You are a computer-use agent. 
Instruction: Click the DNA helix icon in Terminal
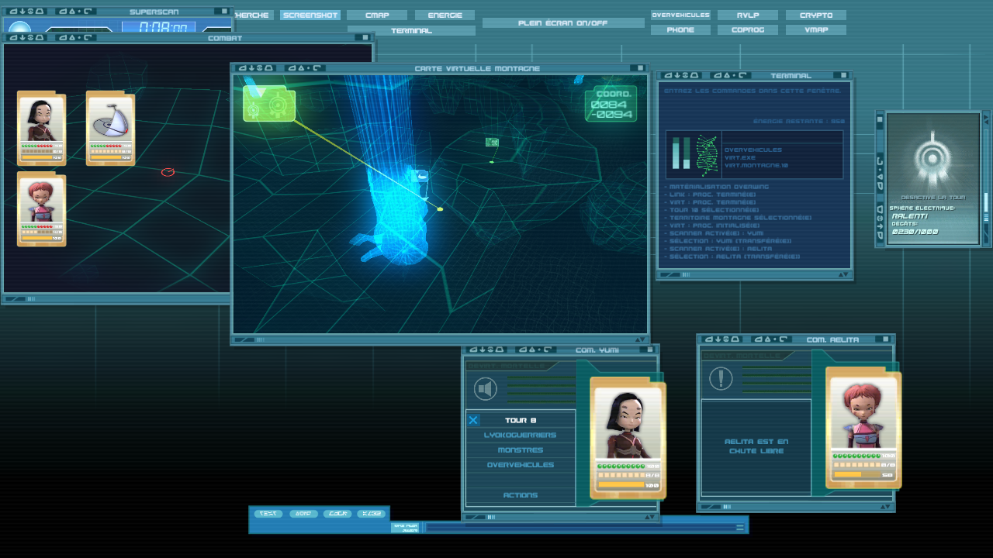pyautogui.click(x=705, y=153)
